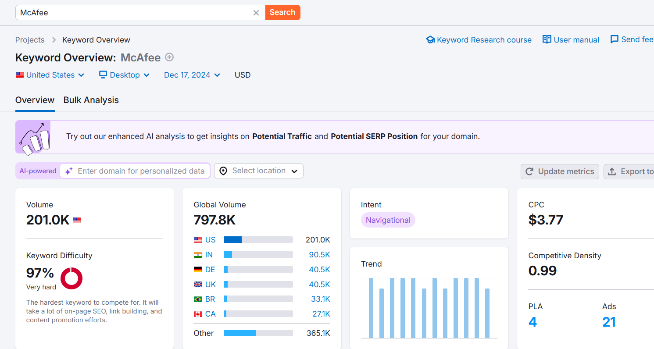
Task: Click the US country link in Global Volume
Action: click(211, 240)
